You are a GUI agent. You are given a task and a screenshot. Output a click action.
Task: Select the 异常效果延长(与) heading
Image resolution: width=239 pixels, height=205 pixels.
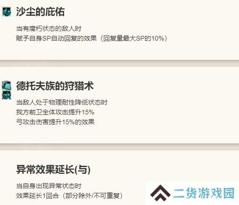coord(53,170)
